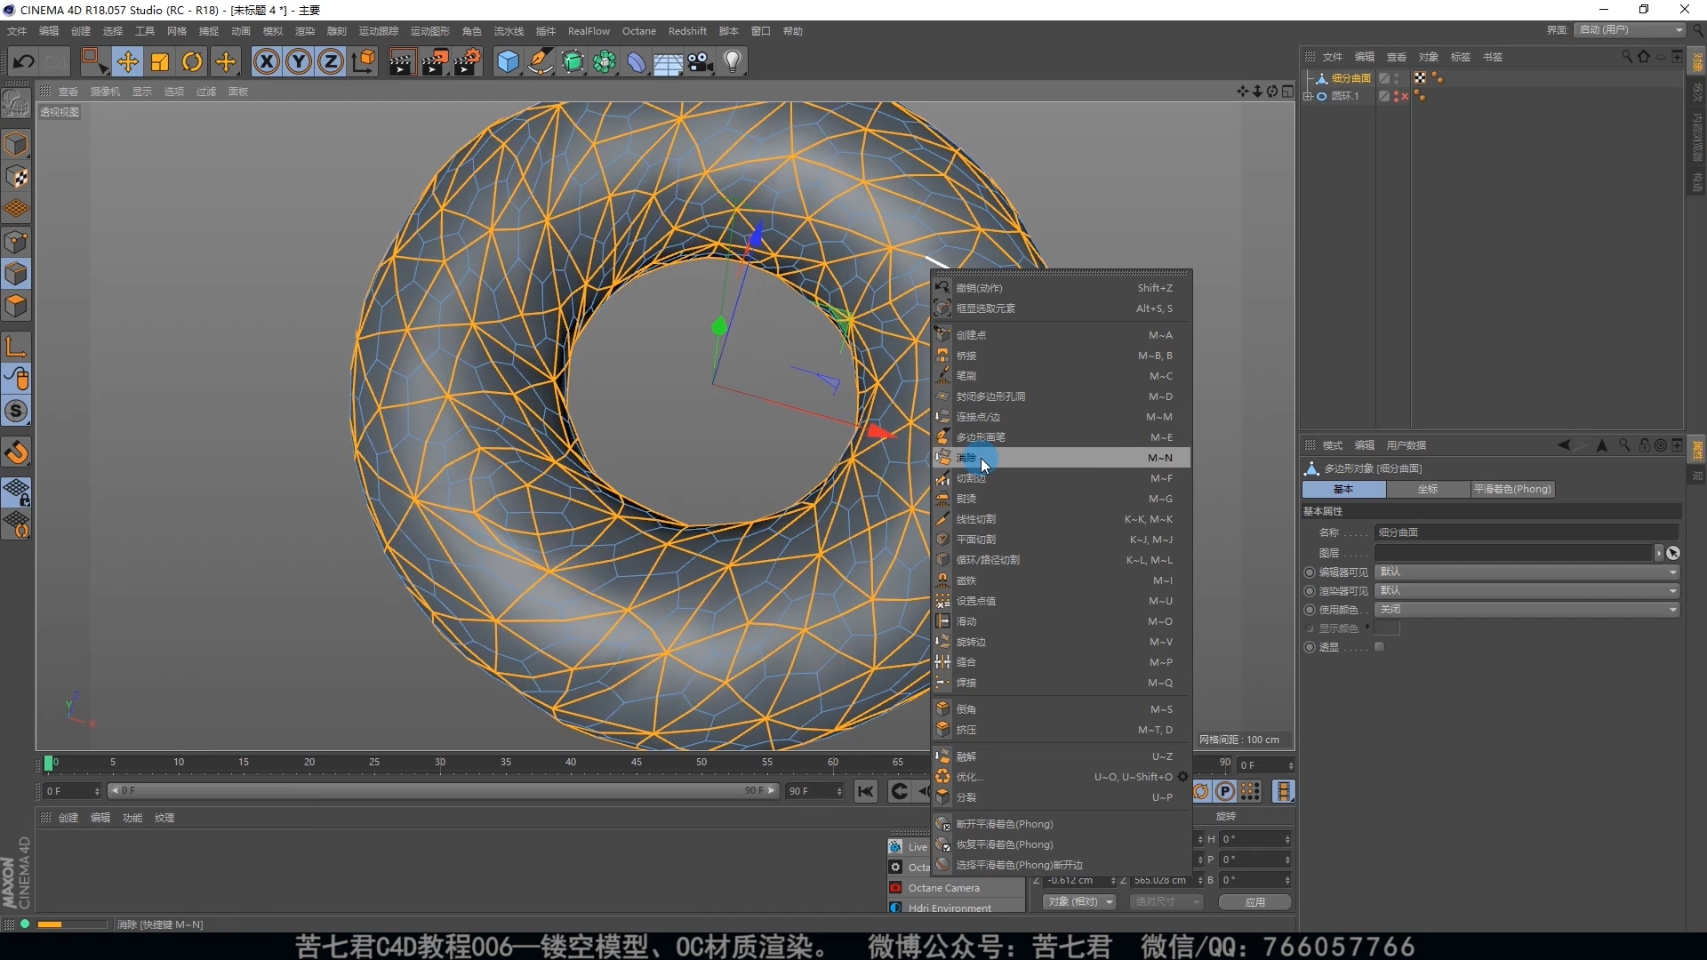Image resolution: width=1707 pixels, height=960 pixels.
Task: Open options gear next to 优化 entry
Action: (x=1182, y=777)
